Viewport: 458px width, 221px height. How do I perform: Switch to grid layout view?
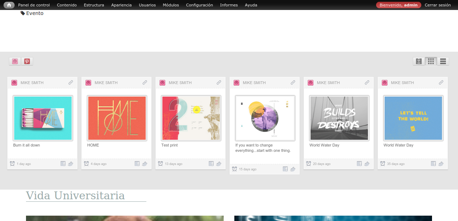point(431,61)
